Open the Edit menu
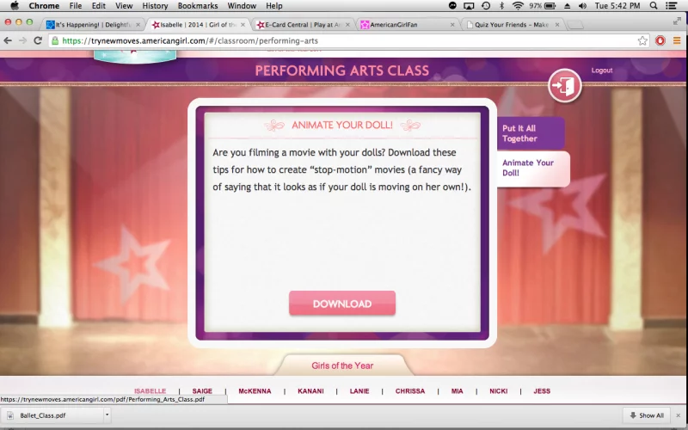688x430 pixels. point(99,6)
